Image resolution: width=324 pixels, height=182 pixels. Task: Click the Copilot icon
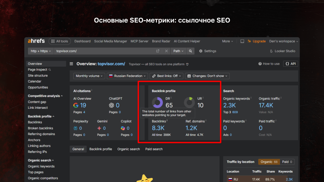point(123,128)
